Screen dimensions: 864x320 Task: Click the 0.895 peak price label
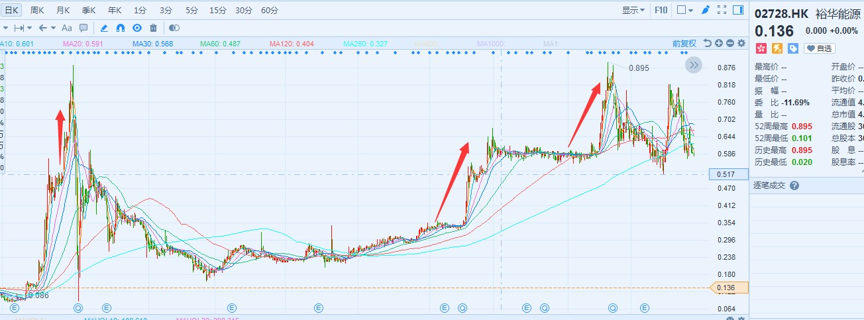point(639,68)
